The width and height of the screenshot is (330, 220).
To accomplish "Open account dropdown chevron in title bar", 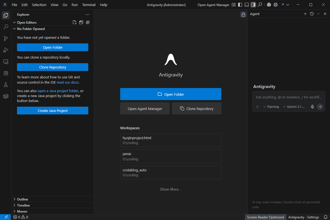I will click(x=288, y=5).
